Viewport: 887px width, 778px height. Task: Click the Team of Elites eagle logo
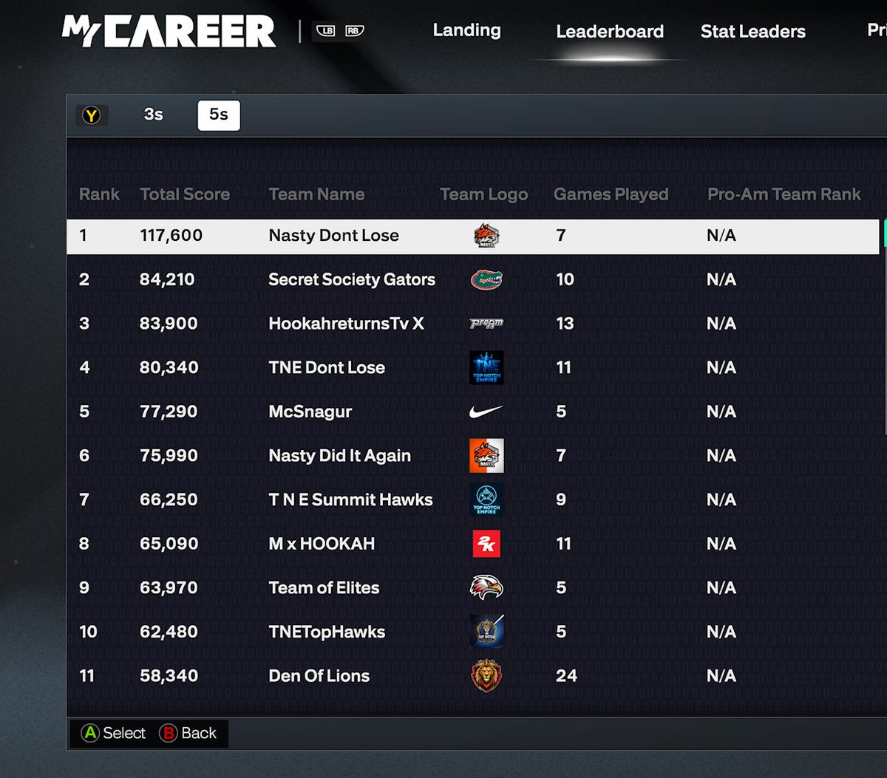click(486, 587)
